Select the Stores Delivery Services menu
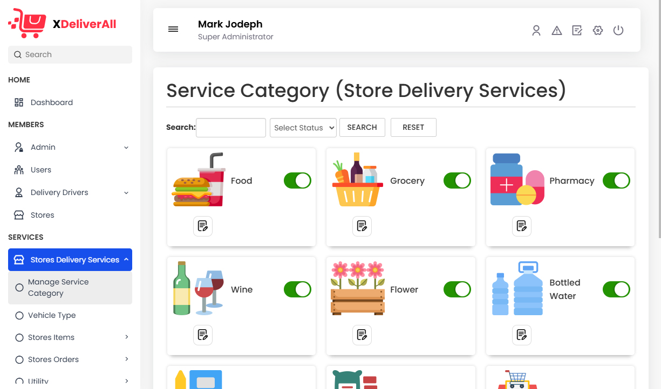 (70, 260)
